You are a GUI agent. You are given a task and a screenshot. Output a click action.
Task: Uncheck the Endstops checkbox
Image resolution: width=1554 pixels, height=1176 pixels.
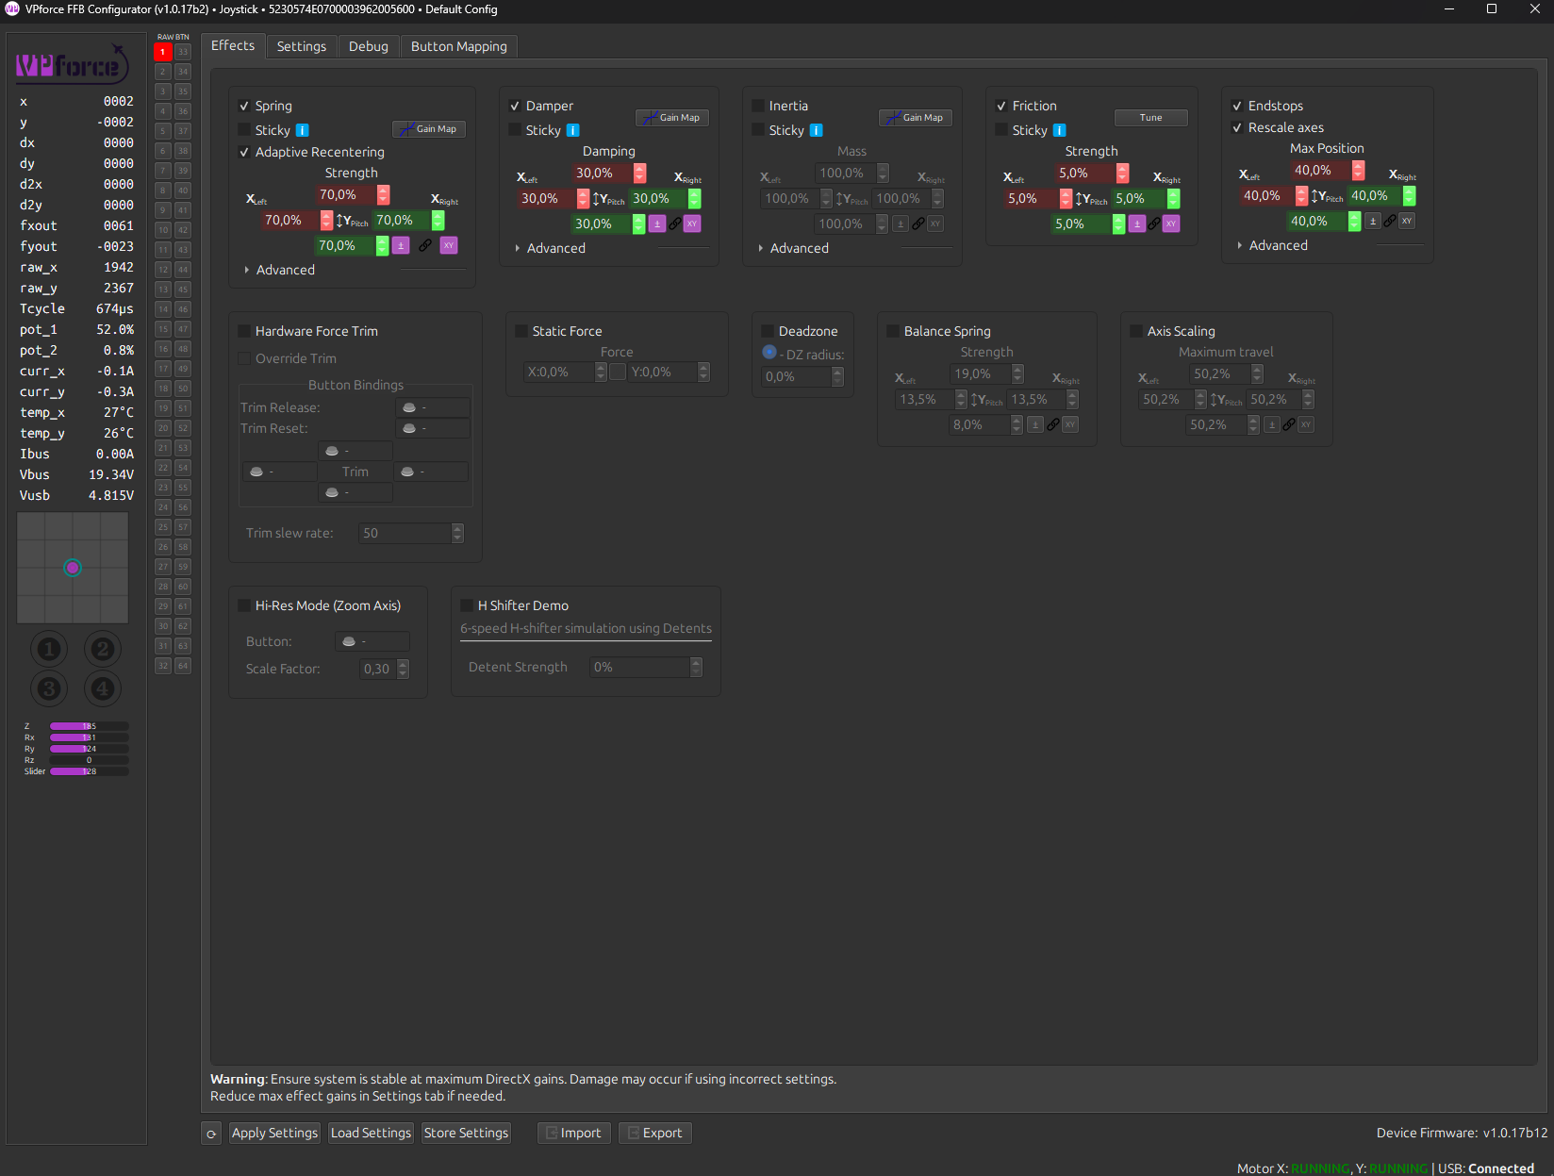[1237, 106]
